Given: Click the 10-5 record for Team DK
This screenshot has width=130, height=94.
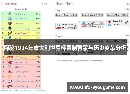Looking at the screenshot, I should (x=38, y=23).
